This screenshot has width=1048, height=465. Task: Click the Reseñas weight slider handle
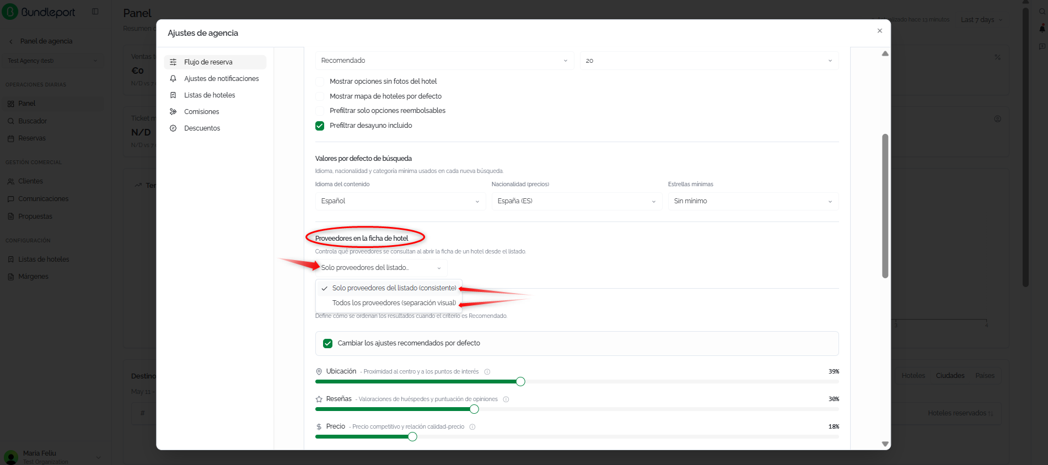tap(474, 409)
